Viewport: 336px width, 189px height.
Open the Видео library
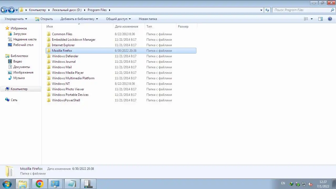(x=18, y=61)
